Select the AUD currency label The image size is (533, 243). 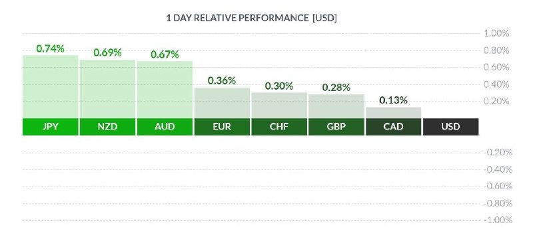coord(165,127)
